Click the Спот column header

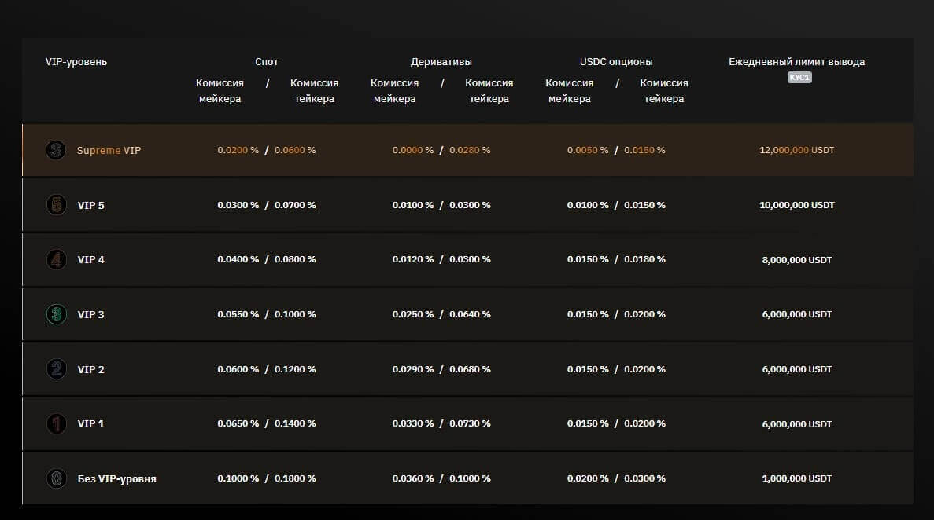(x=267, y=62)
